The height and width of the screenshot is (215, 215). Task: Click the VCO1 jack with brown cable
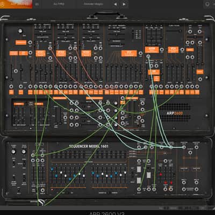pyautogui.click(x=50, y=48)
